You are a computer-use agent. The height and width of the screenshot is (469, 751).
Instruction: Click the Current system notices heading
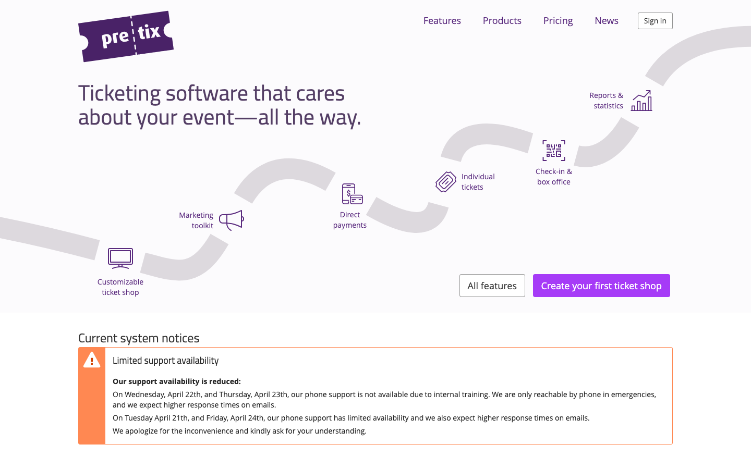point(139,338)
